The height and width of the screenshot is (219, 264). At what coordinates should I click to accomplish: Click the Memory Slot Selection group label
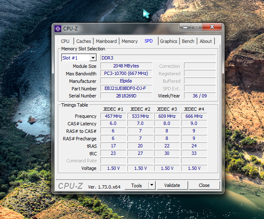coord(83,49)
